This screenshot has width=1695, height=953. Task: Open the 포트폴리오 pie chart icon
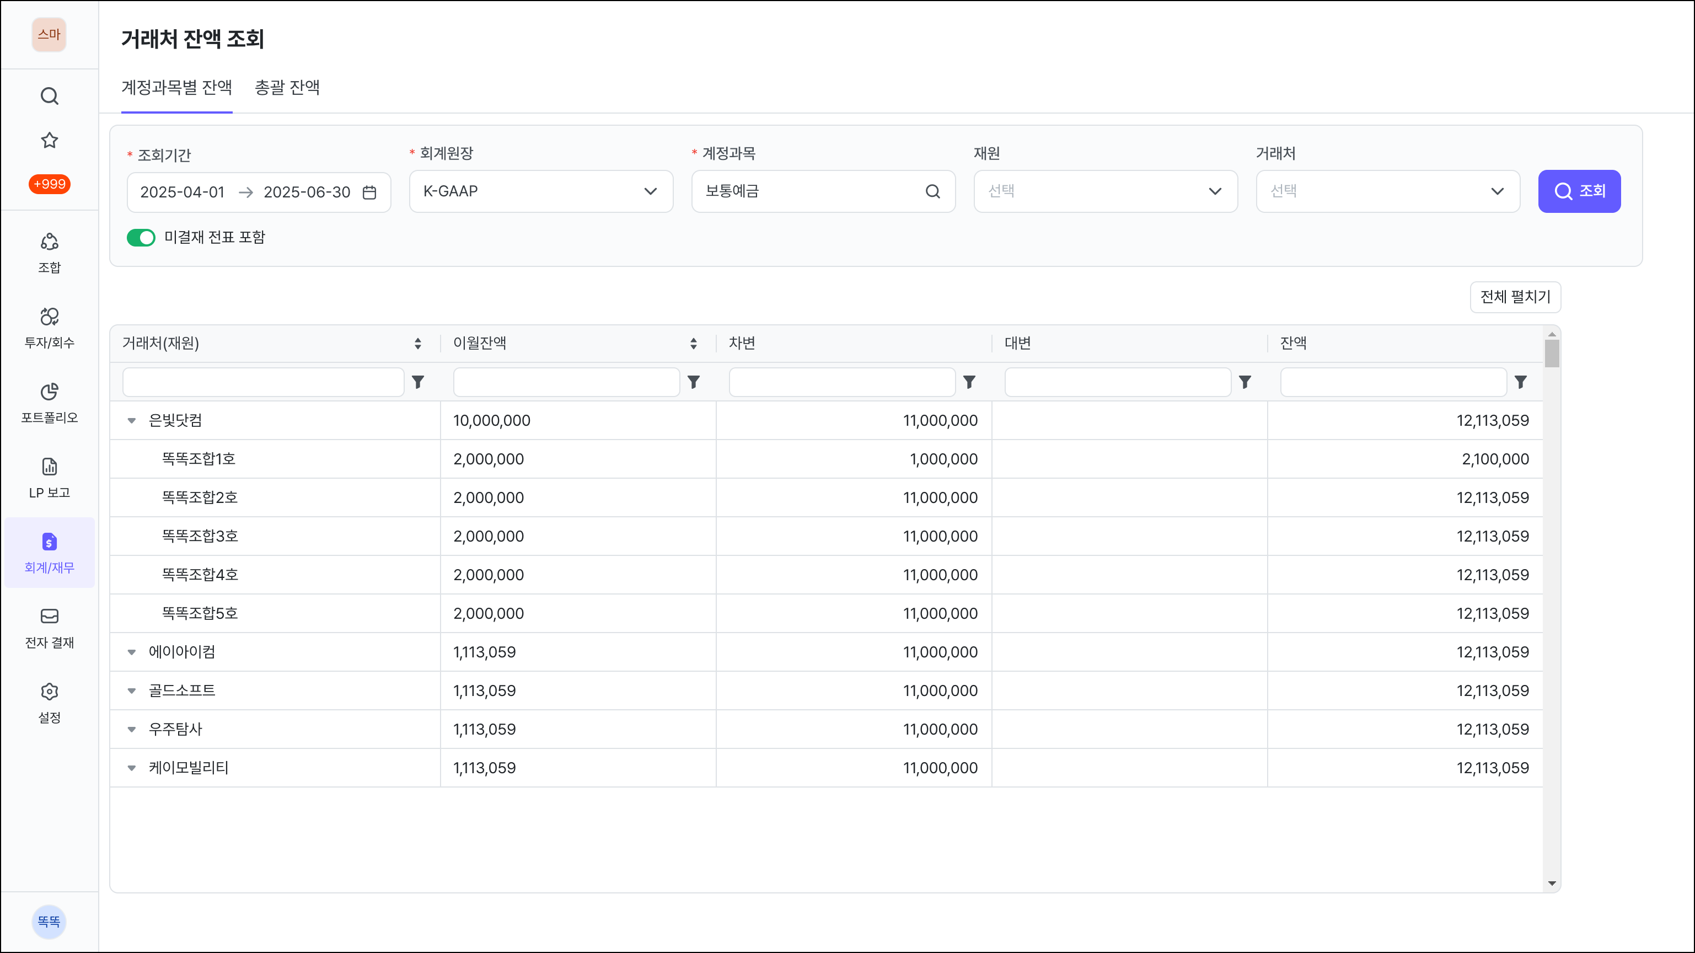pyautogui.click(x=49, y=392)
